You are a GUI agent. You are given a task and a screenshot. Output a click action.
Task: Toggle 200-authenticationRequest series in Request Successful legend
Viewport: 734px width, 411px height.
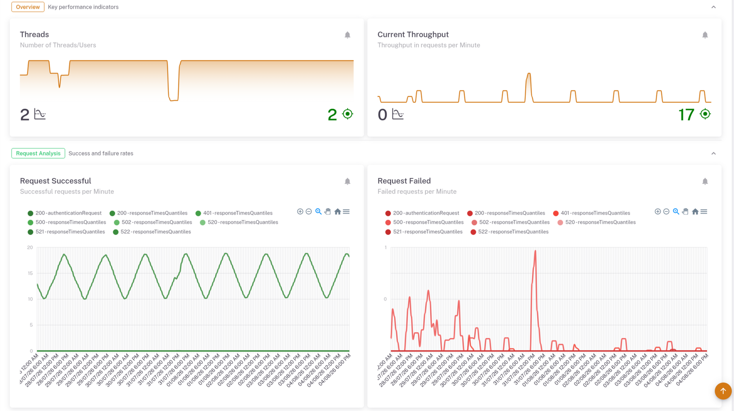(65, 213)
